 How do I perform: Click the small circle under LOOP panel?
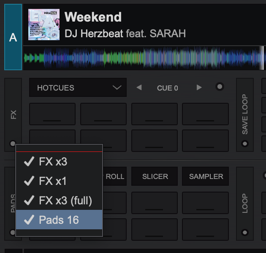tap(245, 232)
